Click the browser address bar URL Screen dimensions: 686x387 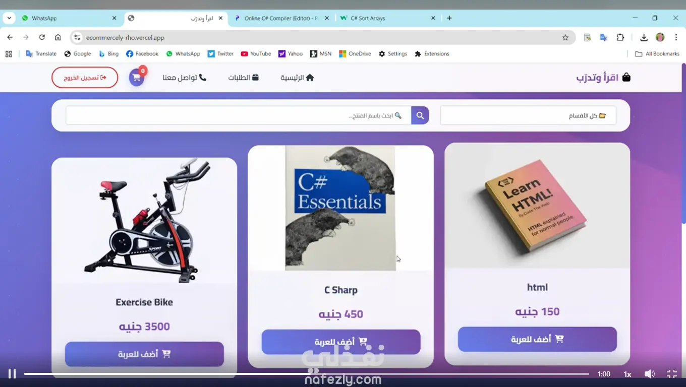pos(125,37)
